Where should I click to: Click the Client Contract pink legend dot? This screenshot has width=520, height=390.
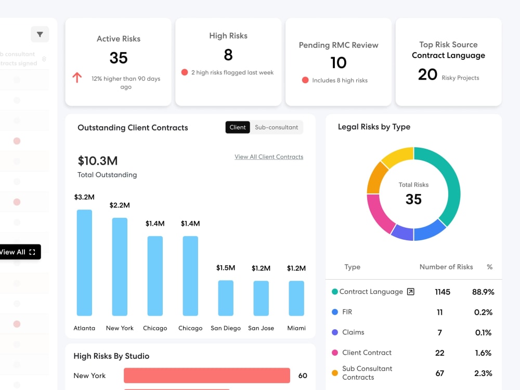[335, 353]
